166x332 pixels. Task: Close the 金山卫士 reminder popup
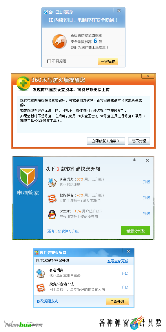(119, 10)
